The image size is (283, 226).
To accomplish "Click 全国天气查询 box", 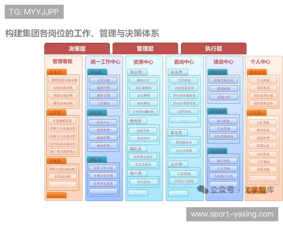I will [183, 181].
